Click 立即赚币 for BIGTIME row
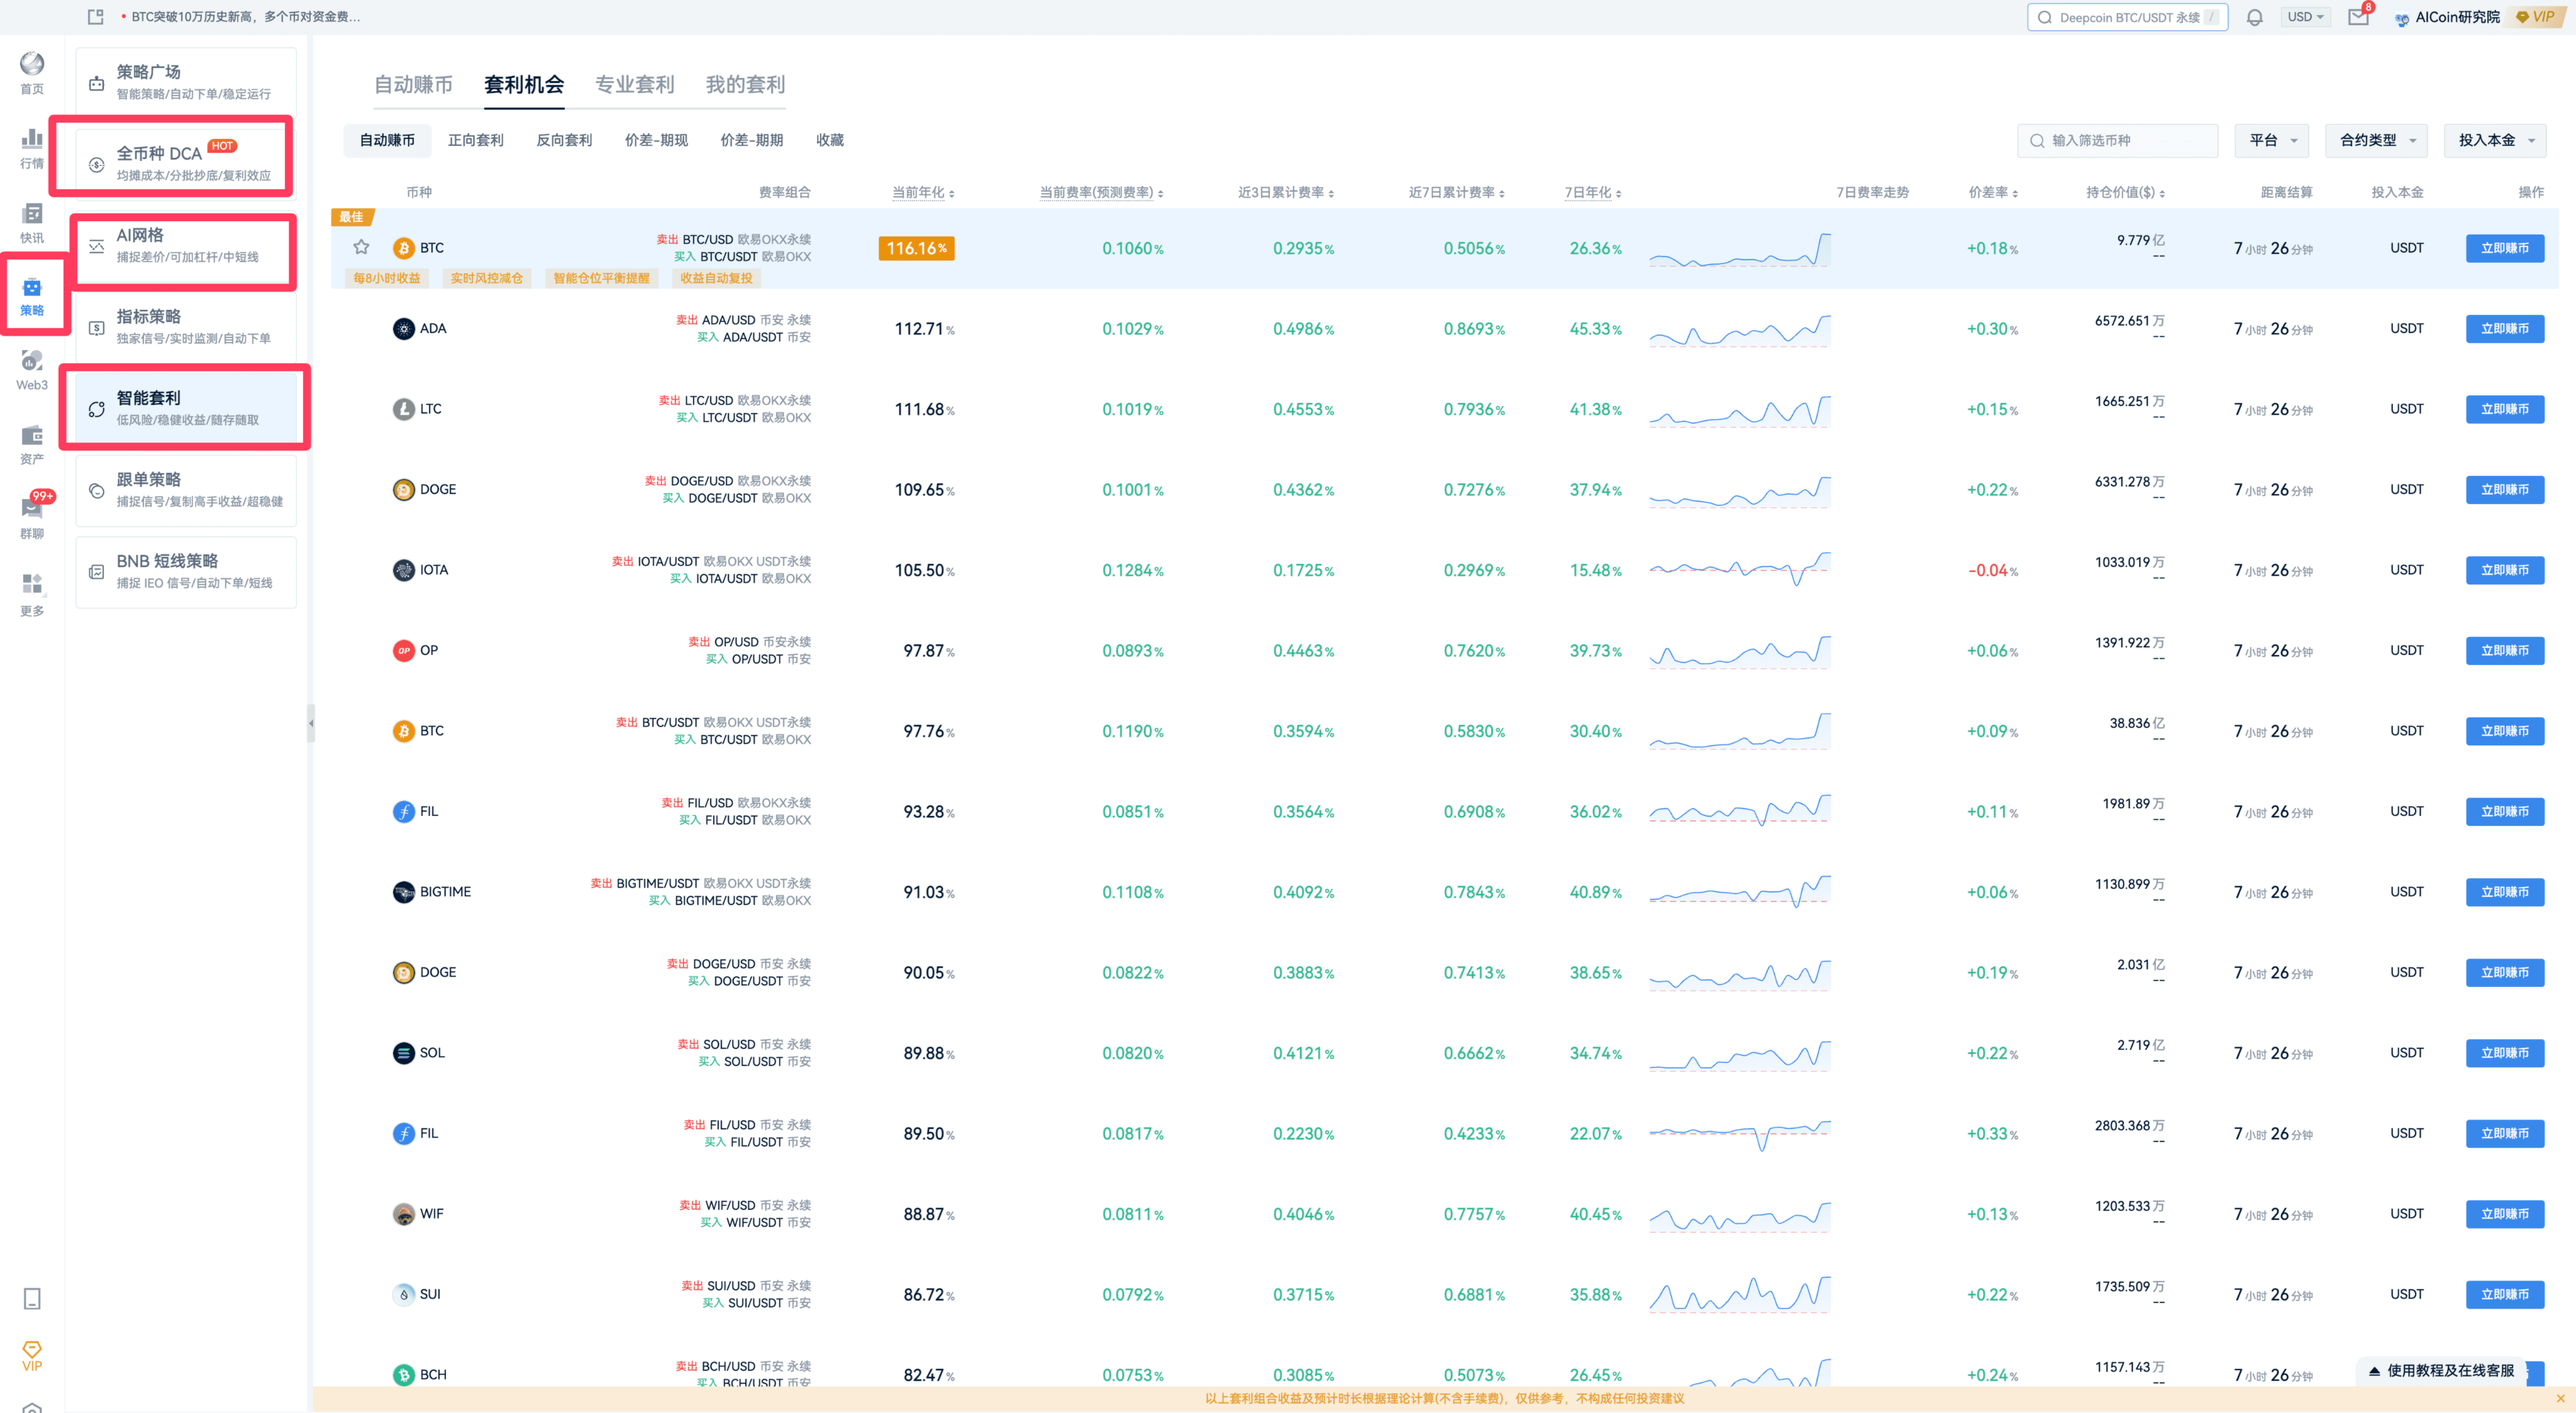The width and height of the screenshot is (2576, 1413). (2504, 891)
